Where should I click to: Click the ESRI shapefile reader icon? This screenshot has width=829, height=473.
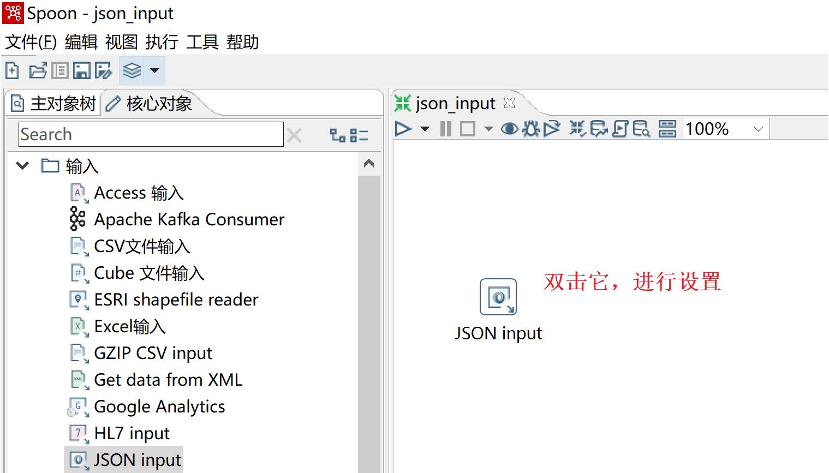click(78, 300)
